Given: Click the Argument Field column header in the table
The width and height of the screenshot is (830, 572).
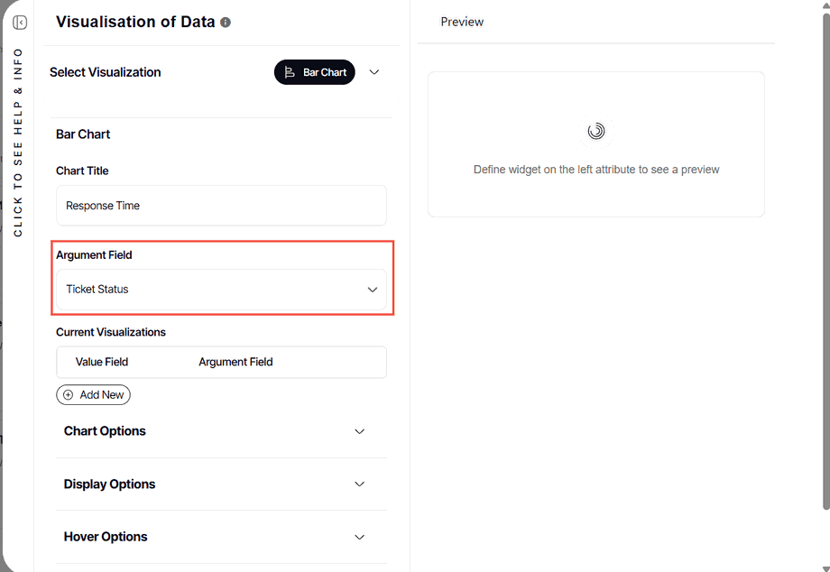Looking at the screenshot, I should click(235, 362).
